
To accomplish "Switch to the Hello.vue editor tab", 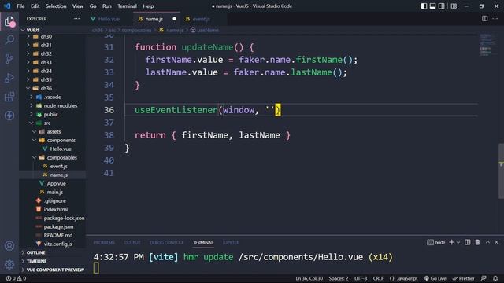I will pyautogui.click(x=109, y=19).
